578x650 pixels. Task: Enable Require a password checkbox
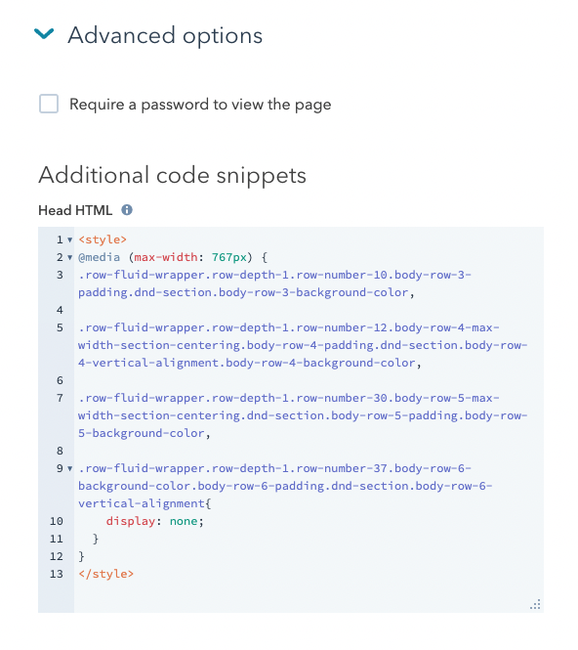coord(49,104)
